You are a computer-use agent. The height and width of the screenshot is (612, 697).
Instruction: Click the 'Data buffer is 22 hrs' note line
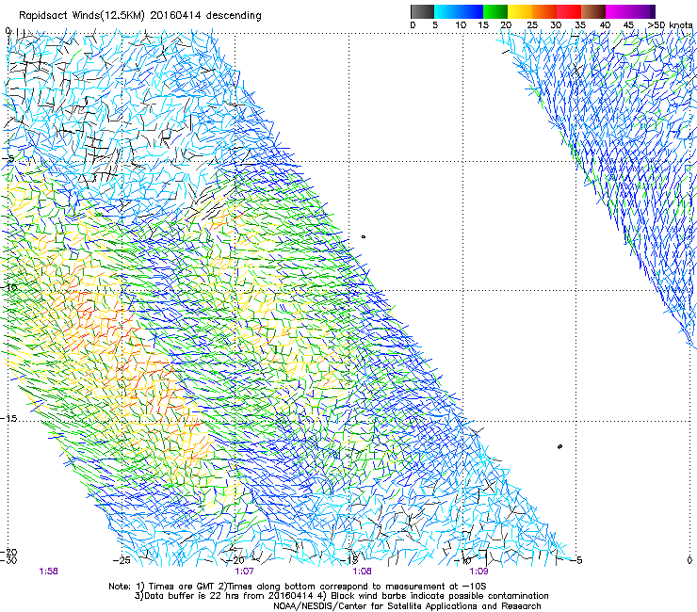pyautogui.click(x=341, y=596)
